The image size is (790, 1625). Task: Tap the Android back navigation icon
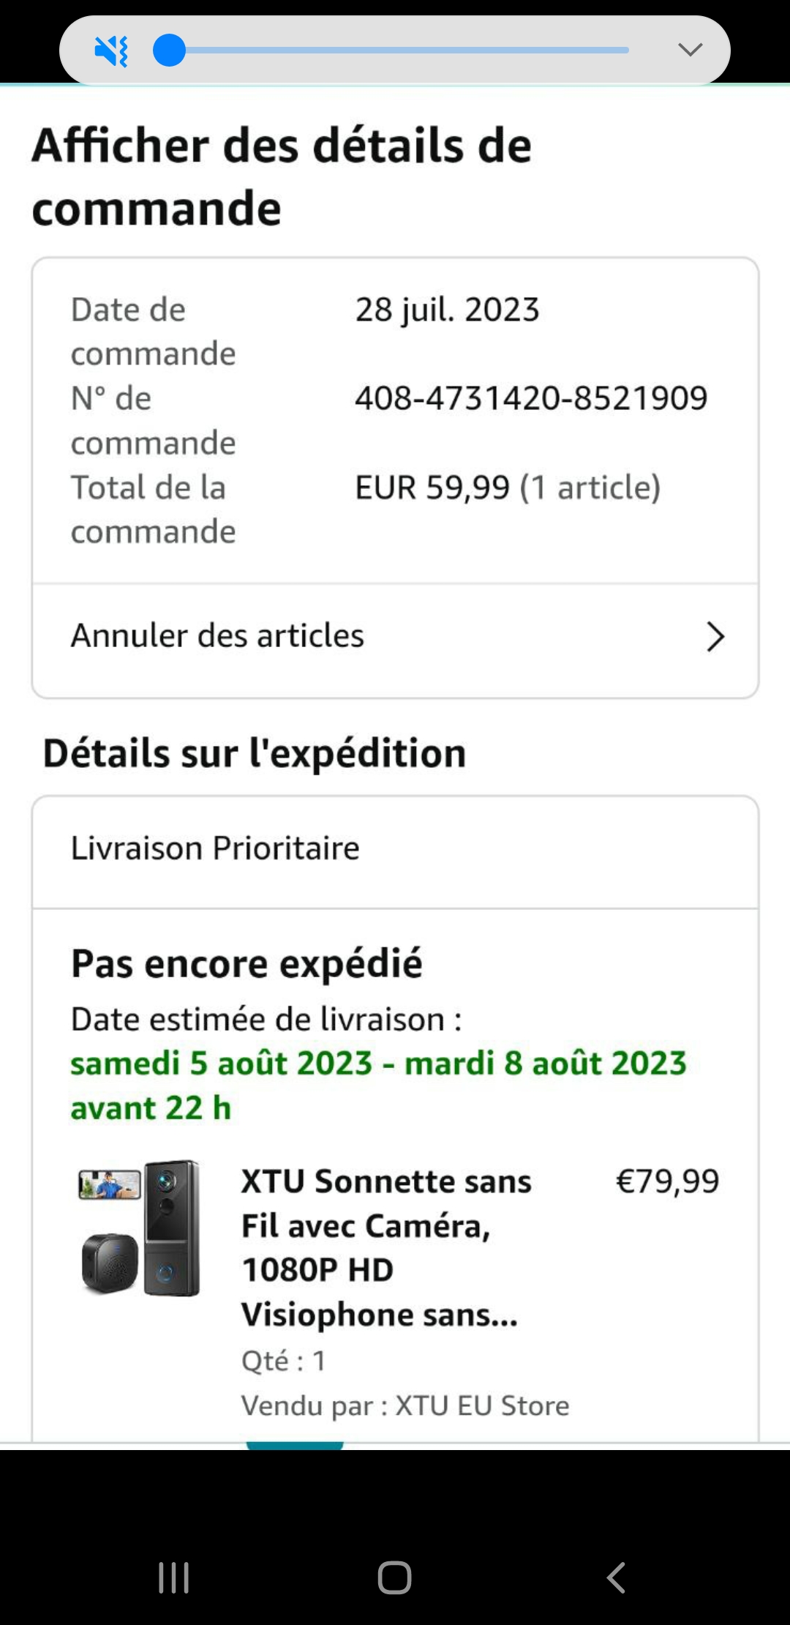coord(616,1577)
